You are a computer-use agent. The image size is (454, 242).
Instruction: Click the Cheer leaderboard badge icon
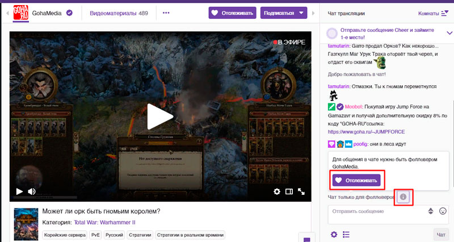(332, 34)
